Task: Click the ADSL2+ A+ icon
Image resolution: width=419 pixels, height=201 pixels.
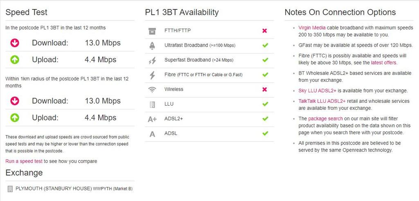Action: (x=152, y=119)
